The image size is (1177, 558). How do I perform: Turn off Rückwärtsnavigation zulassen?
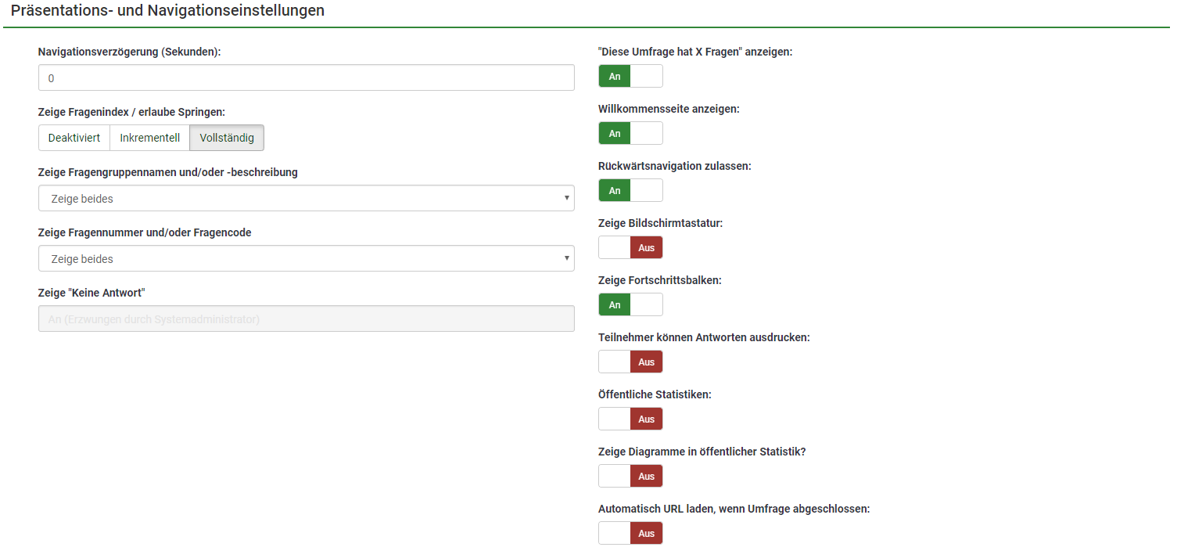click(630, 190)
